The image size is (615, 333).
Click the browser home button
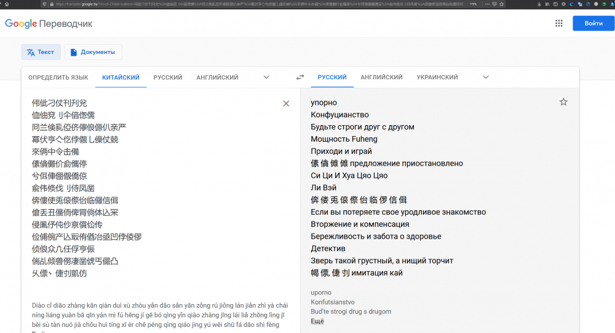pyautogui.click(x=7, y=4)
